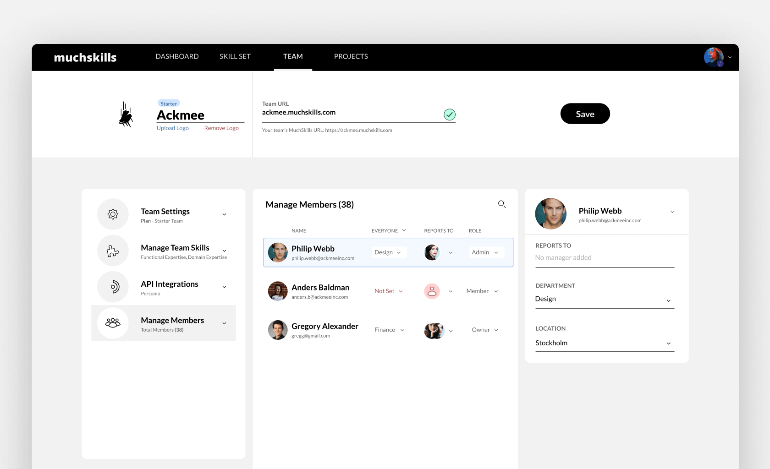Screen dimensions: 770x469
Task: Click the API Integrations menu label
Action: [170, 284]
